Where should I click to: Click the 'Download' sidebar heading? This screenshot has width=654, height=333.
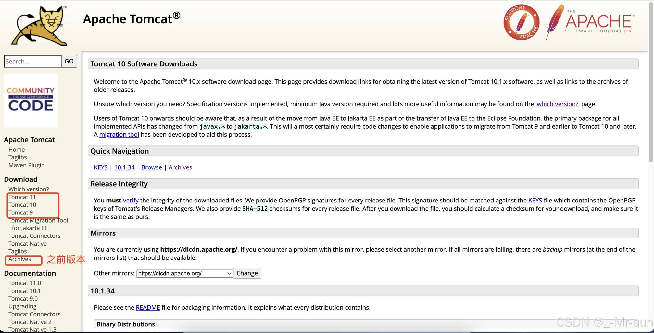tap(21, 179)
